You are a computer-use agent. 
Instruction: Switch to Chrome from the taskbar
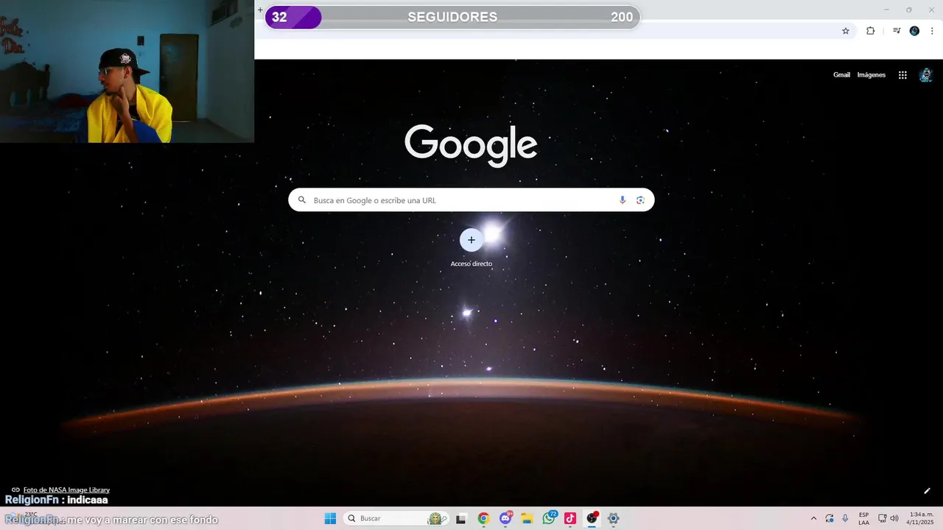tap(483, 518)
